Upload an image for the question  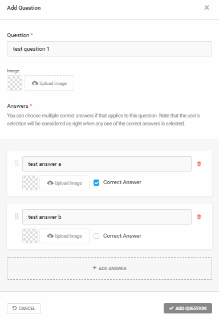tap(49, 83)
